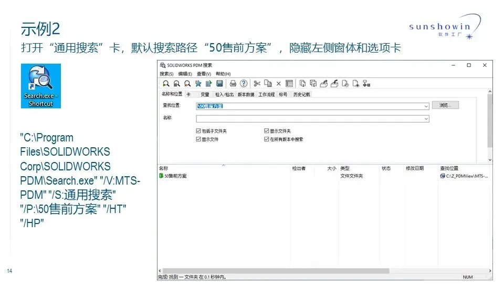Switch to the 工作流程 tab
The image size is (504, 284).
pyautogui.click(x=267, y=94)
